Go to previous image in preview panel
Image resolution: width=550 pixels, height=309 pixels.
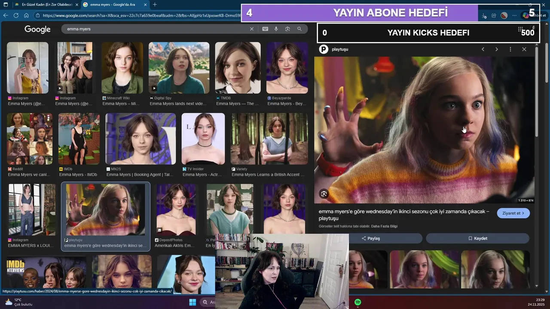point(483,49)
